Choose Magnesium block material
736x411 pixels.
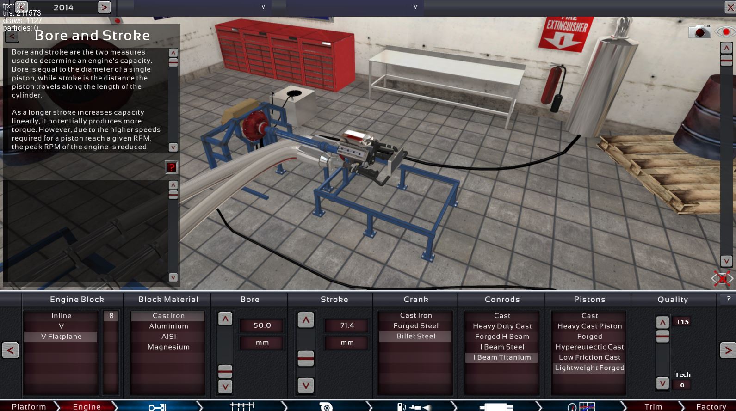(168, 347)
